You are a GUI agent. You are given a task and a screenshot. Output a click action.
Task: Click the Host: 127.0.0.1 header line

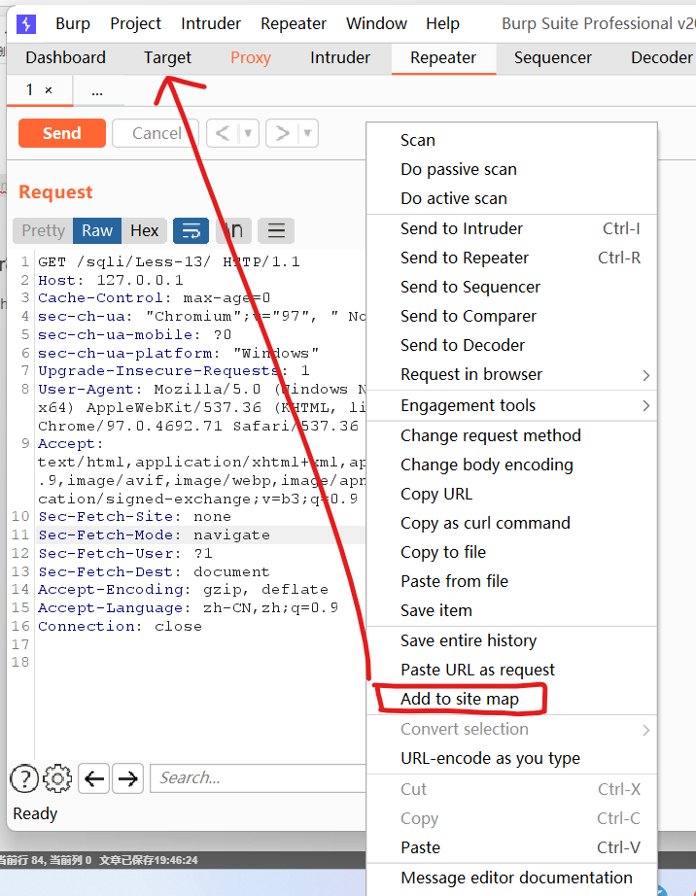click(111, 280)
